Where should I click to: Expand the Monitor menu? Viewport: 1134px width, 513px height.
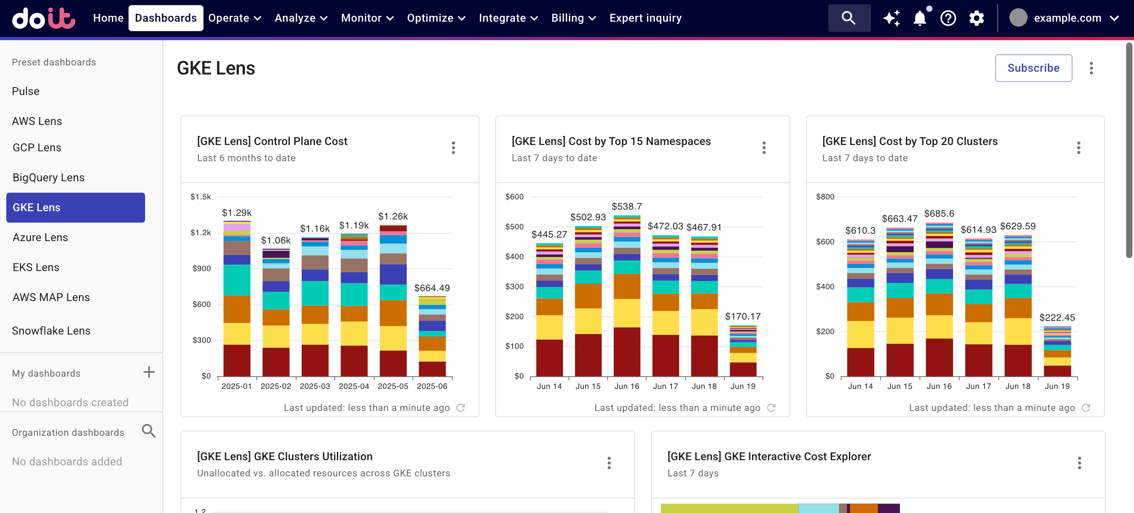point(367,18)
